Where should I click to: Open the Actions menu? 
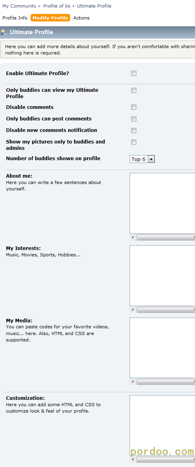pyautogui.click(x=81, y=18)
